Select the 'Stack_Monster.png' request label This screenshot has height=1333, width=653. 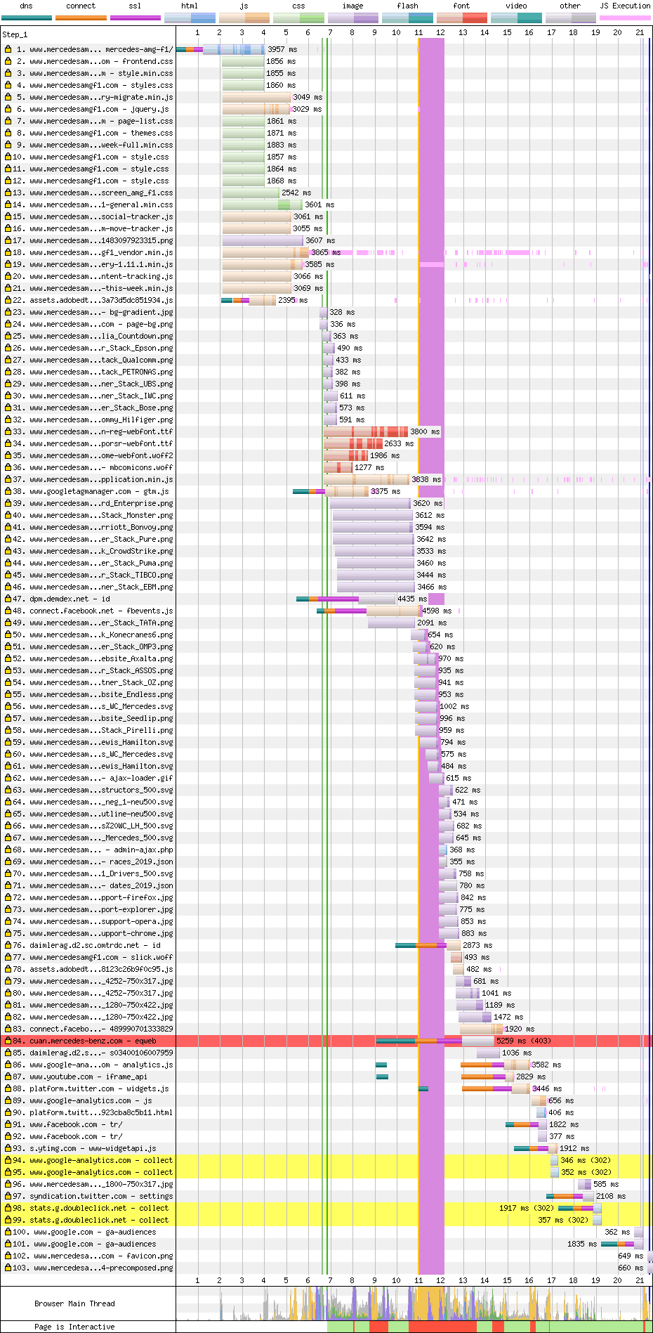coord(101,515)
